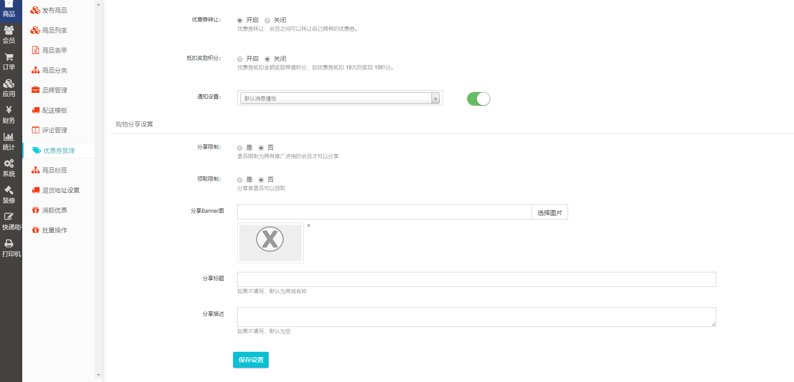Click the 保存设置 button
The height and width of the screenshot is (382, 794).
[251, 360]
